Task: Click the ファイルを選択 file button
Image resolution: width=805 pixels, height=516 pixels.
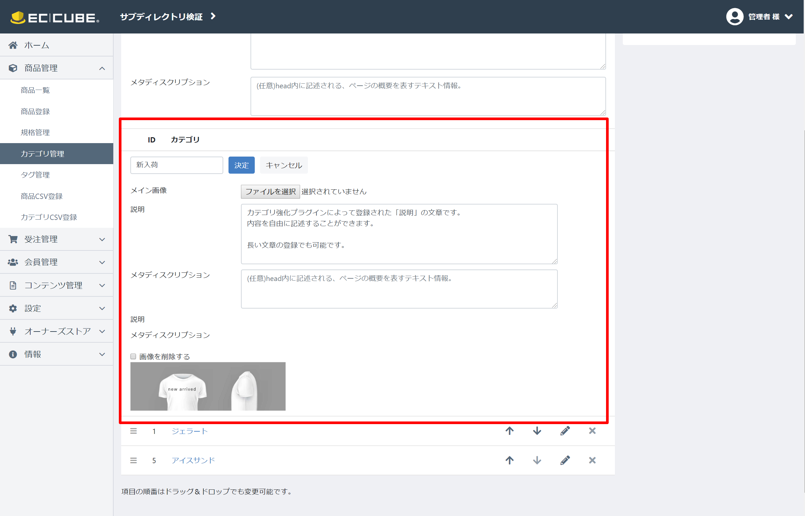Action: 270,191
